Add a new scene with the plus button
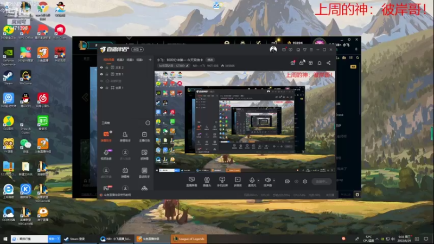Screen dimensions: 434x244 [x=150, y=60]
